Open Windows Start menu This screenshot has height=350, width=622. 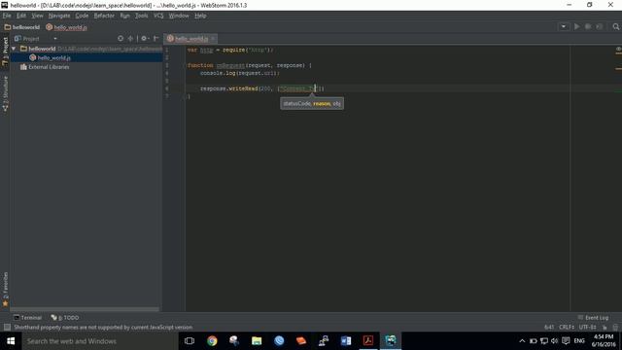[11, 341]
